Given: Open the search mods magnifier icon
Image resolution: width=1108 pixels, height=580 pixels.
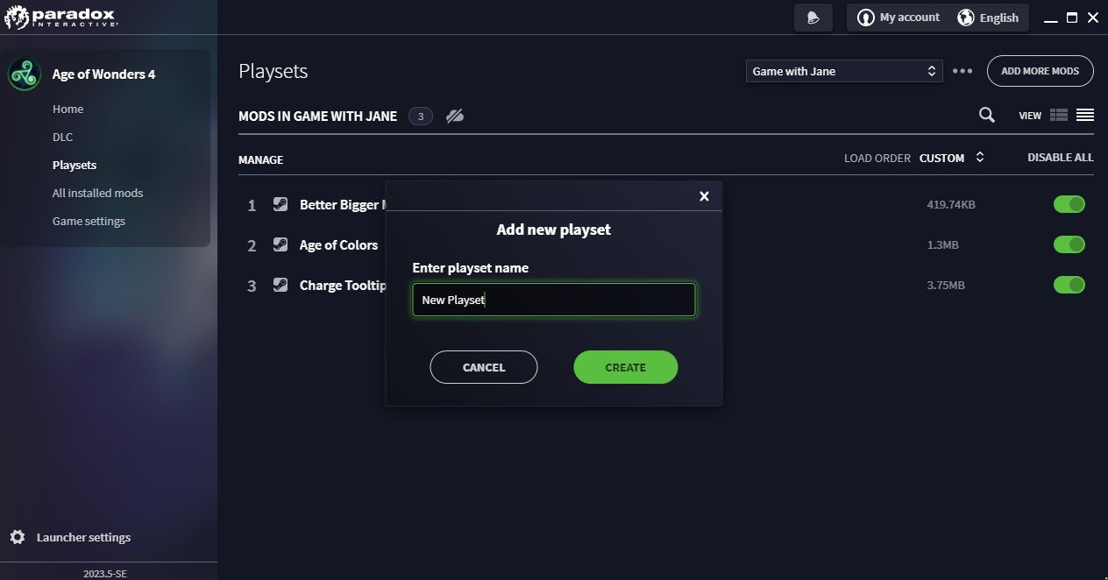Looking at the screenshot, I should pos(986,115).
